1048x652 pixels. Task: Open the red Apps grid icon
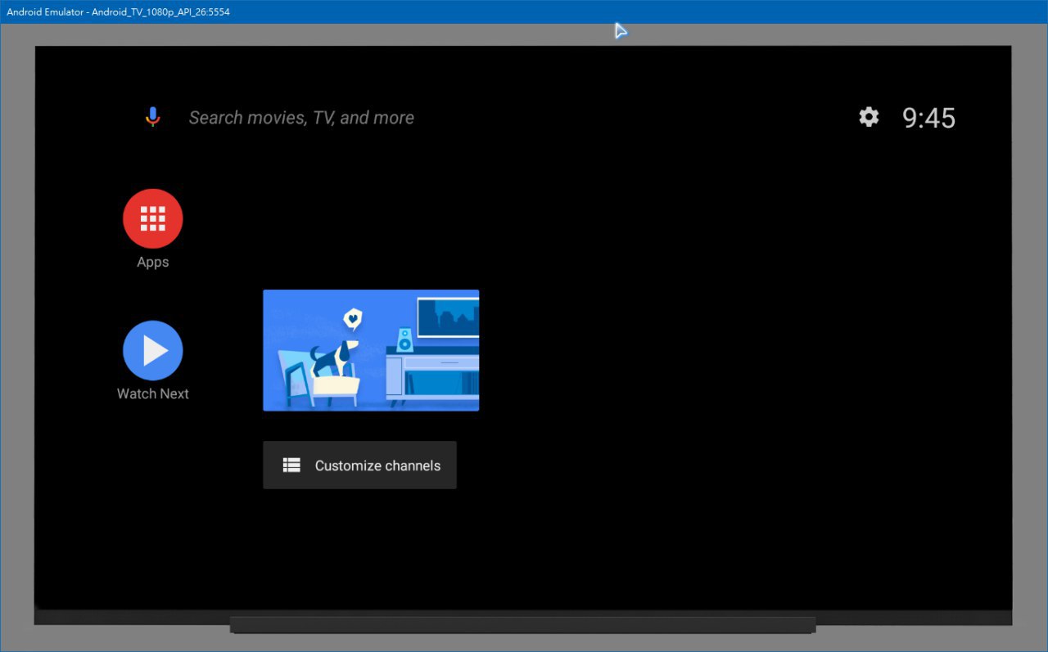tap(153, 218)
